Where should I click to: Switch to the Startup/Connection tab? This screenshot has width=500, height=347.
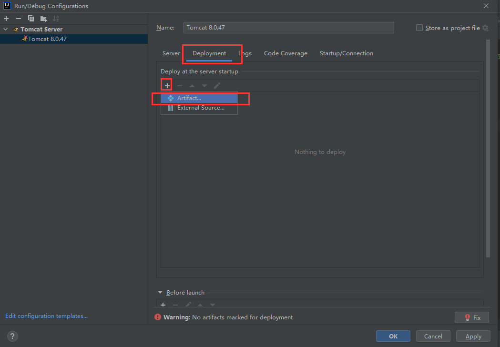347,53
